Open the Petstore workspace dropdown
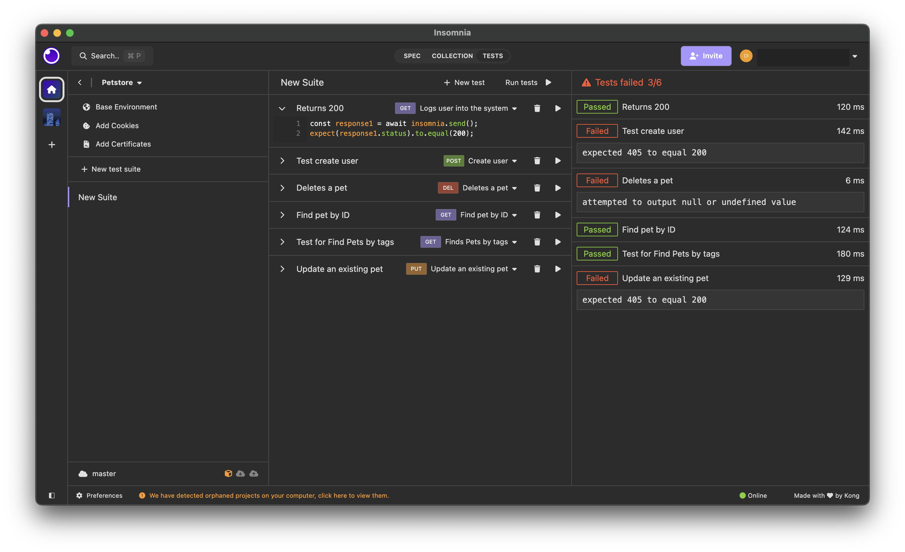The height and width of the screenshot is (552, 905). [x=122, y=82]
